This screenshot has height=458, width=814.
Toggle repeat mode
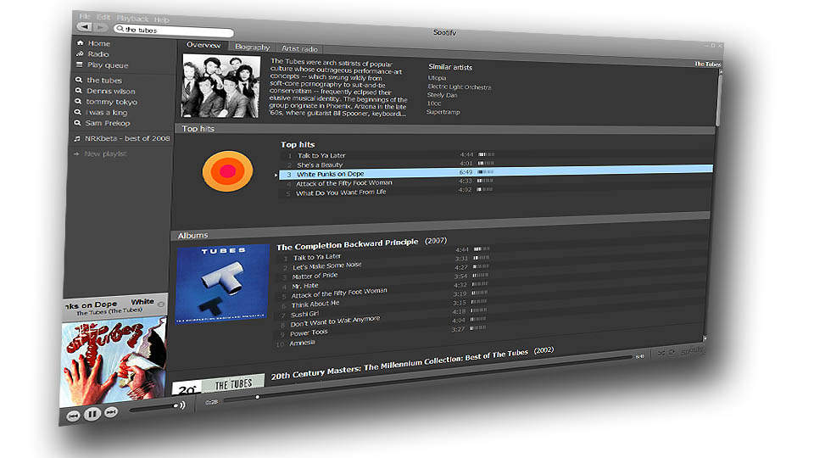click(x=672, y=352)
